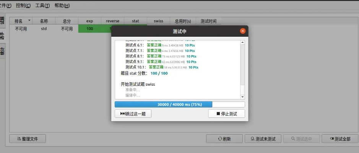This screenshot has height=153, width=359.
Task: Click the 30000 / 40000 ms progress bar
Action: tap(180, 104)
